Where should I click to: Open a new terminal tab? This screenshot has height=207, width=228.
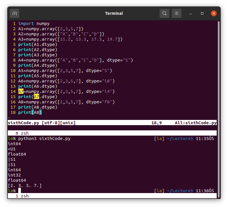pyautogui.click(x=15, y=13)
